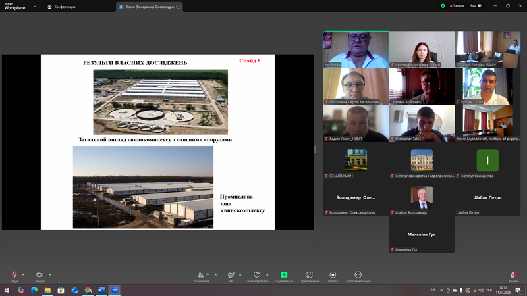This screenshot has width=527, height=296.
Task: Select Sergii Zinoviev video tile
Action: pyautogui.click(x=487, y=50)
